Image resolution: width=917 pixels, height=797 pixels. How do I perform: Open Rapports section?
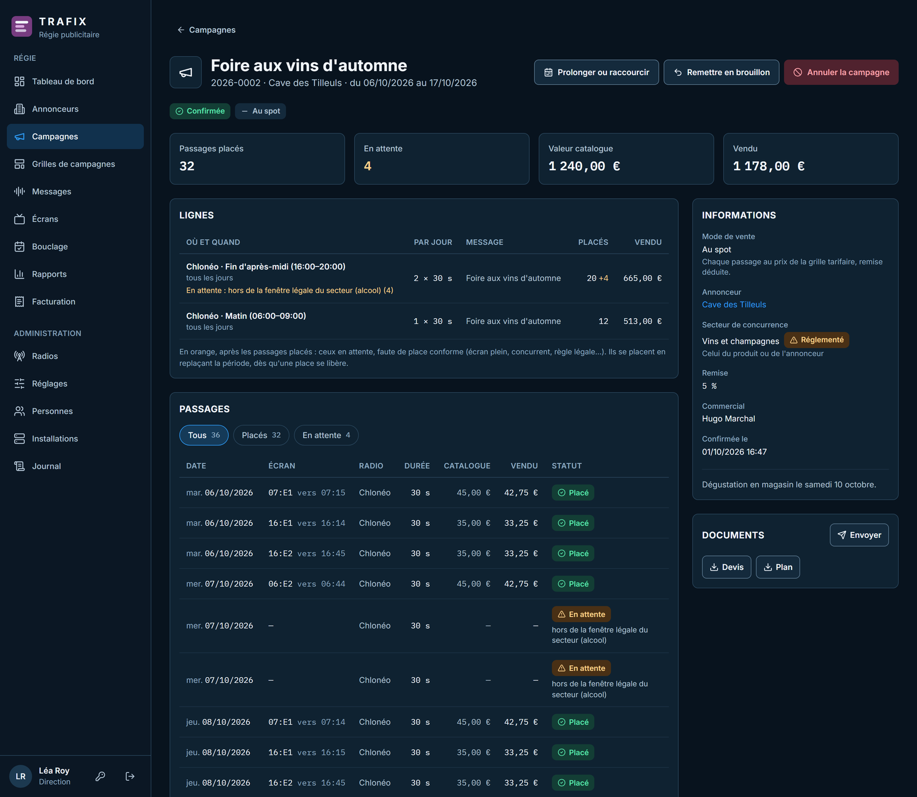click(75, 274)
